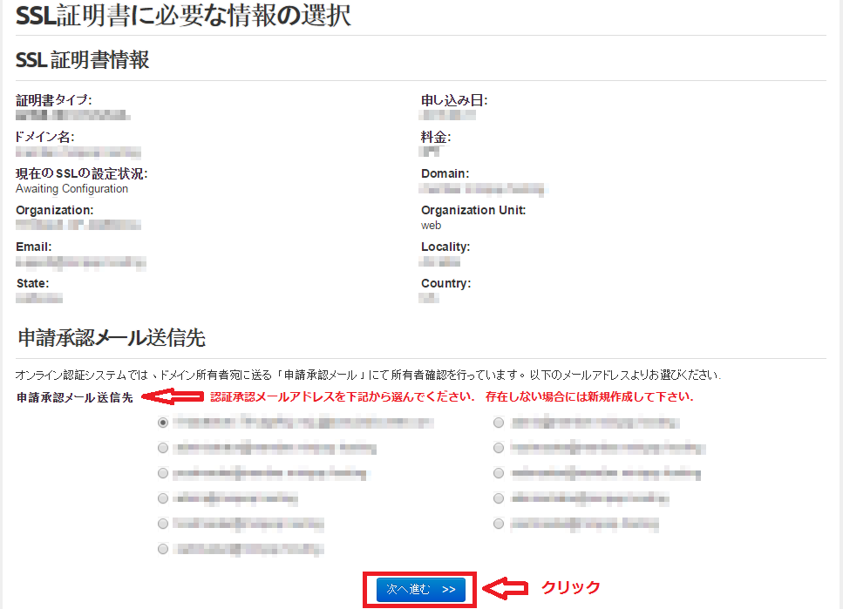Click the Organization Unit value showing web
The height and width of the screenshot is (609, 843).
430,225
